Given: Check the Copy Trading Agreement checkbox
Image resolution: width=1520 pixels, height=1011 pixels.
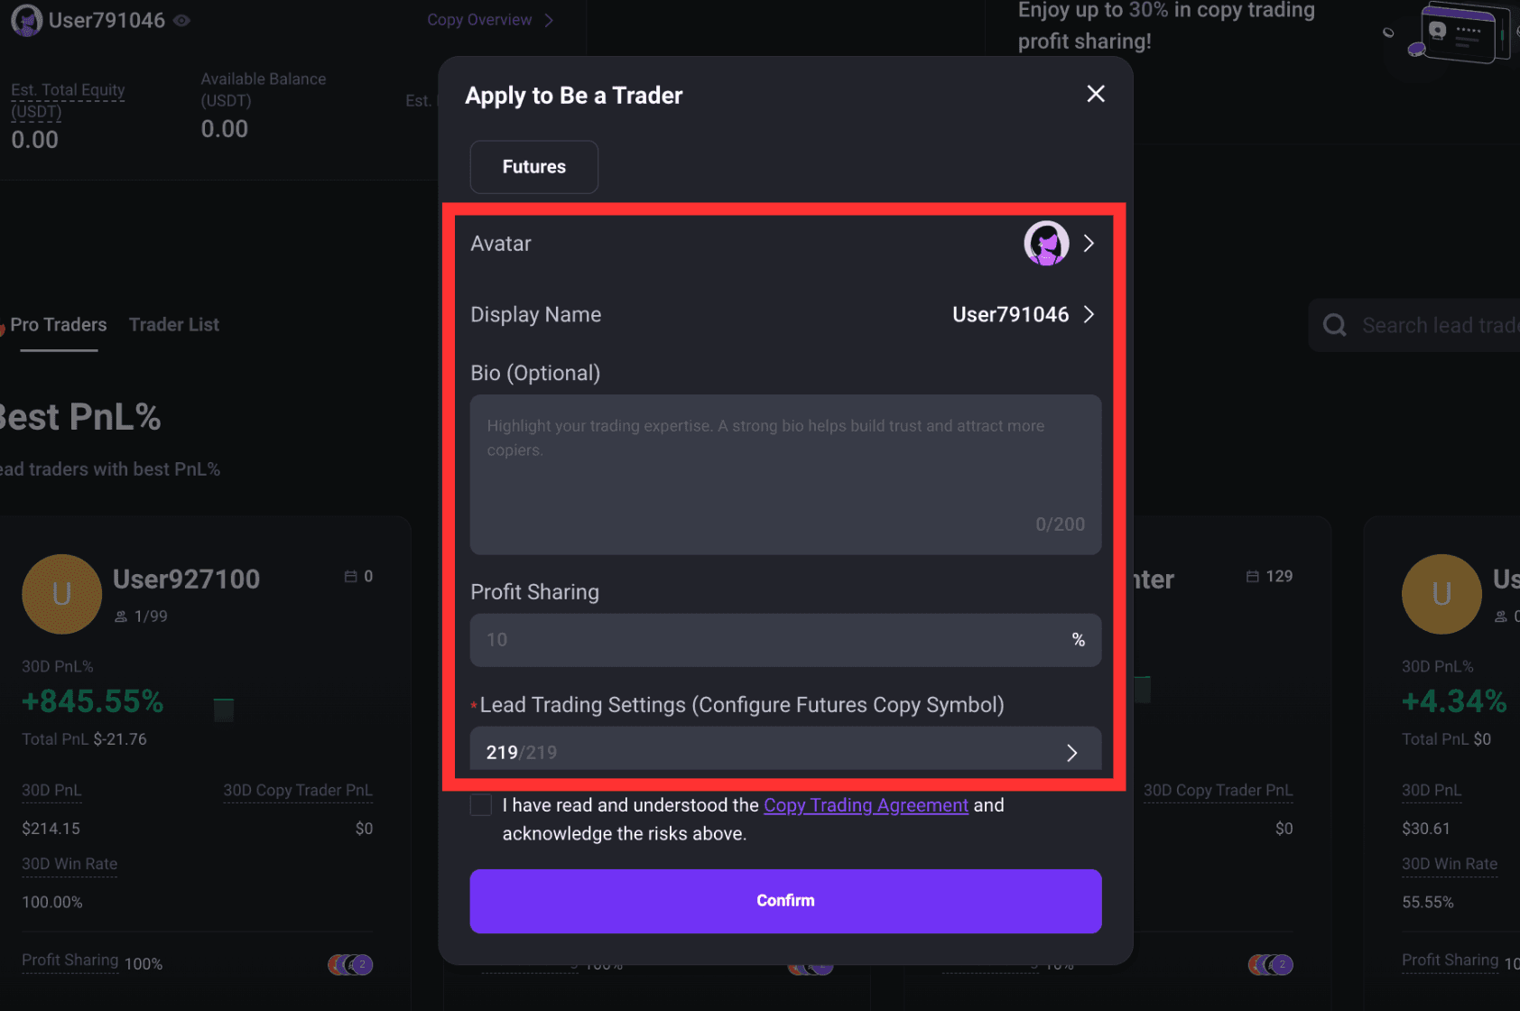Looking at the screenshot, I should (481, 805).
